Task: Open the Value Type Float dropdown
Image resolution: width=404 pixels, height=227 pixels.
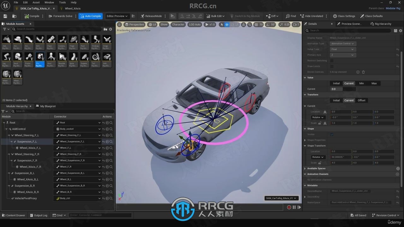Action: pyautogui.click(x=343, y=49)
